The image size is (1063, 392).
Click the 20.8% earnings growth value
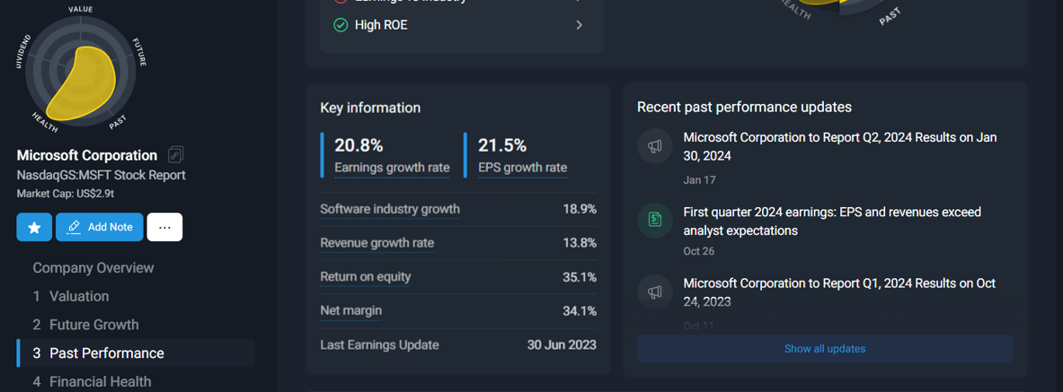tap(359, 145)
